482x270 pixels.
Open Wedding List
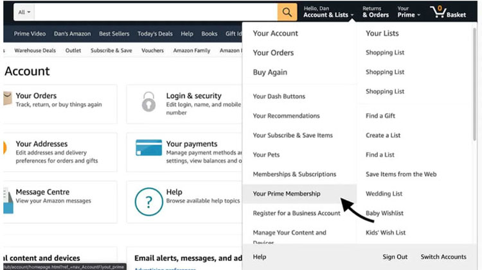click(x=384, y=194)
